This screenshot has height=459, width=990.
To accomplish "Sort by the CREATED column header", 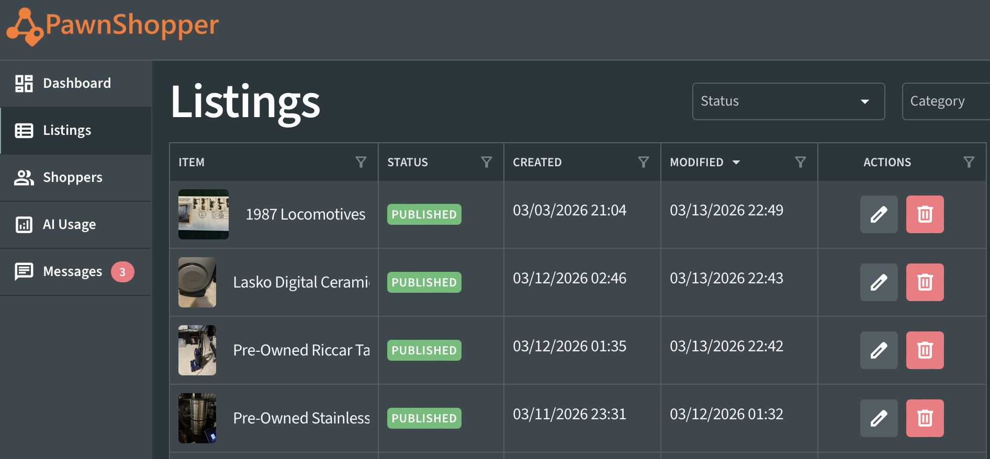I will pyautogui.click(x=537, y=163).
